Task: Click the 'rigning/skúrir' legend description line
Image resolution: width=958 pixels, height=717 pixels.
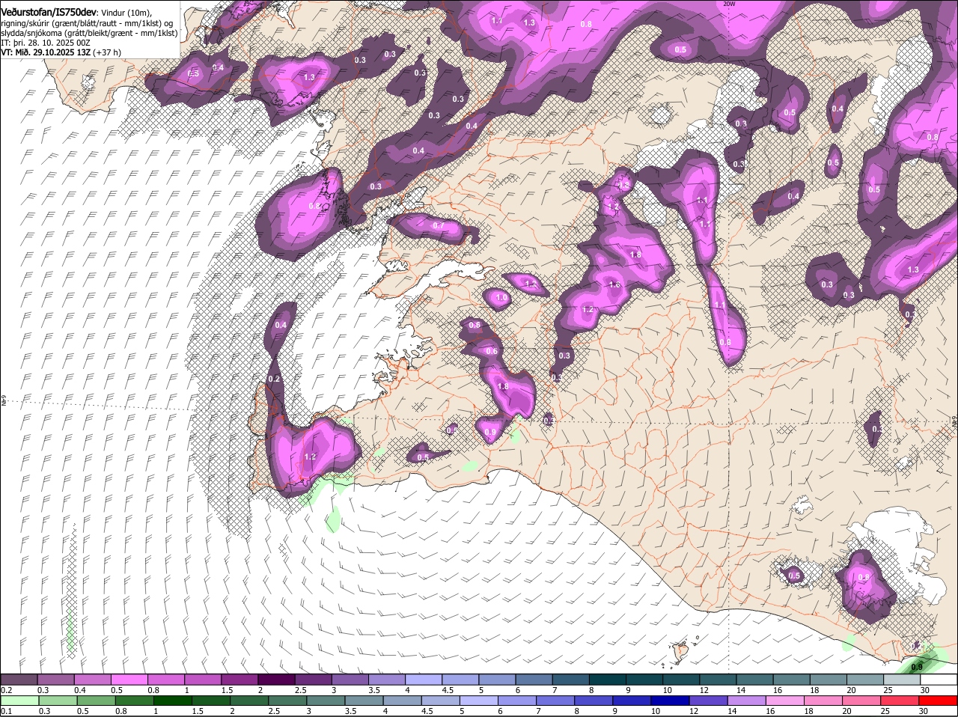Action: [x=88, y=23]
